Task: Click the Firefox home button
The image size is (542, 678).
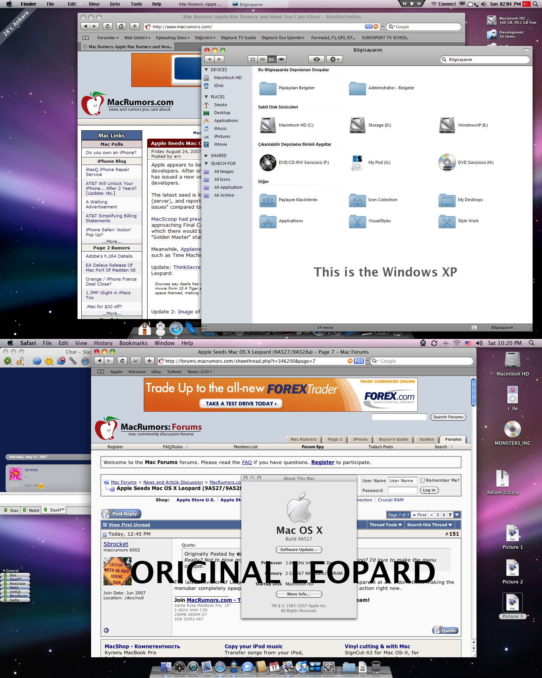Action: pyautogui.click(x=121, y=26)
